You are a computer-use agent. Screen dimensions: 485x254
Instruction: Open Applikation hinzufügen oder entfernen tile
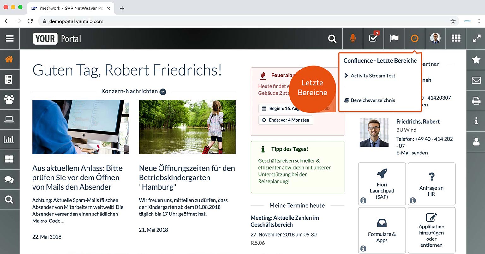432,230
